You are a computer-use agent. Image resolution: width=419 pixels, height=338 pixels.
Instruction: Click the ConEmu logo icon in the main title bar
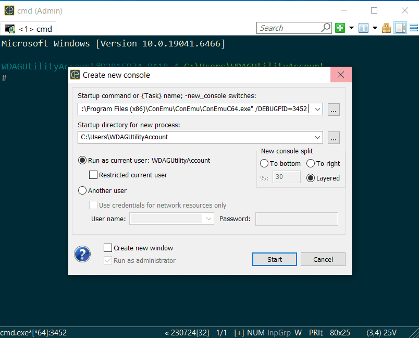pos(9,11)
